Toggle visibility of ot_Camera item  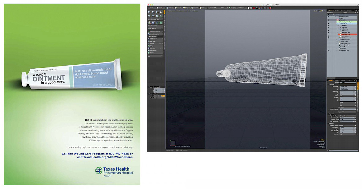click(x=328, y=25)
